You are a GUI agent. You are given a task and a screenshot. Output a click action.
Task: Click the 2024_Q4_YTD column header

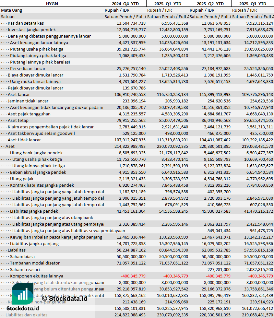125,4
